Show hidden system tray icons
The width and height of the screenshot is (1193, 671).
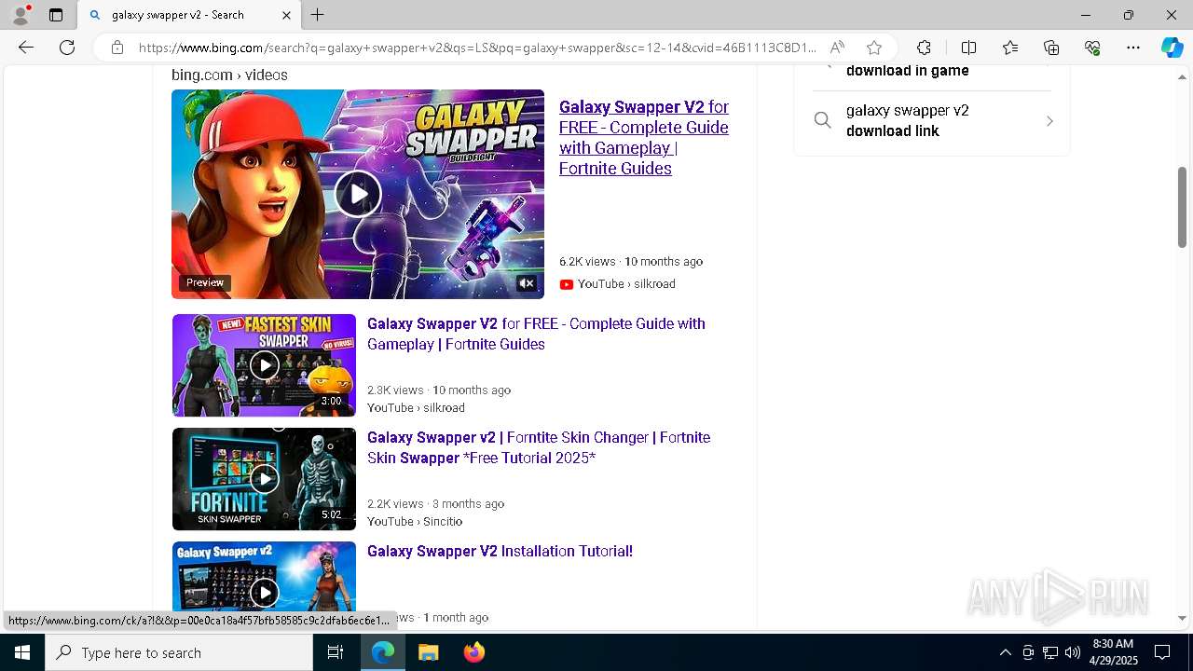[x=1005, y=652]
